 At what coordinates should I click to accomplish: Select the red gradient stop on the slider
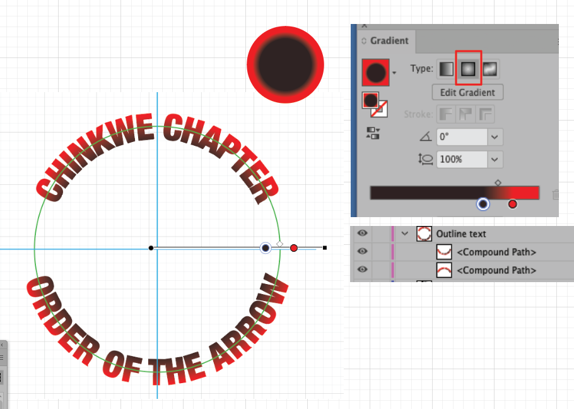click(512, 204)
